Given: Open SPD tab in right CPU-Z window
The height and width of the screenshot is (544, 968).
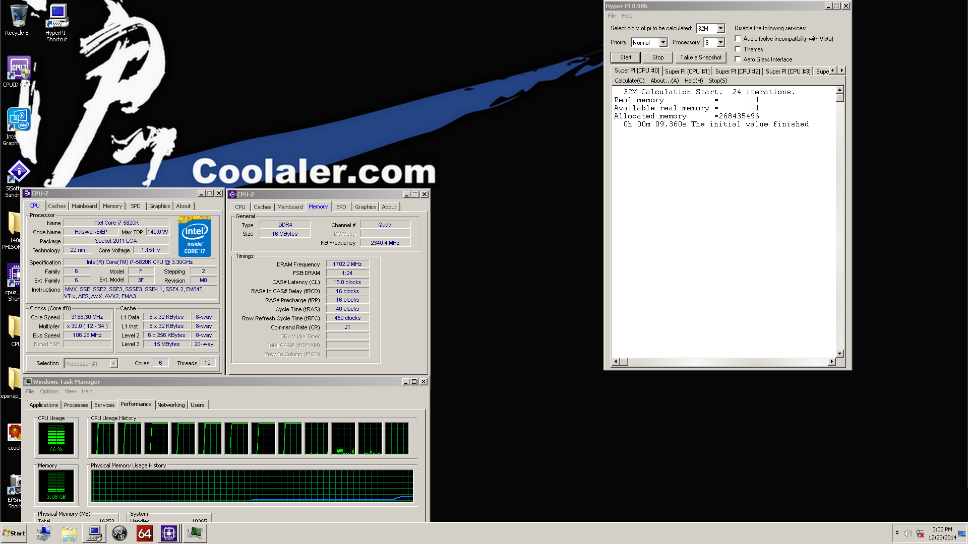Looking at the screenshot, I should coord(341,207).
